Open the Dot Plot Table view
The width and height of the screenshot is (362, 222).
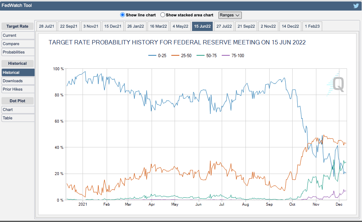(x=18, y=118)
